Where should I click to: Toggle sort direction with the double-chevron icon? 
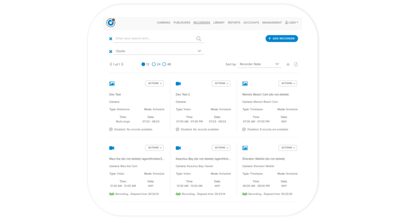click(x=288, y=65)
